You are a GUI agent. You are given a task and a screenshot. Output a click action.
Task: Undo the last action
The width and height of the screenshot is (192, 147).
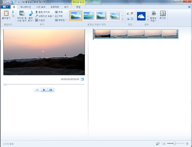click(12, 2)
